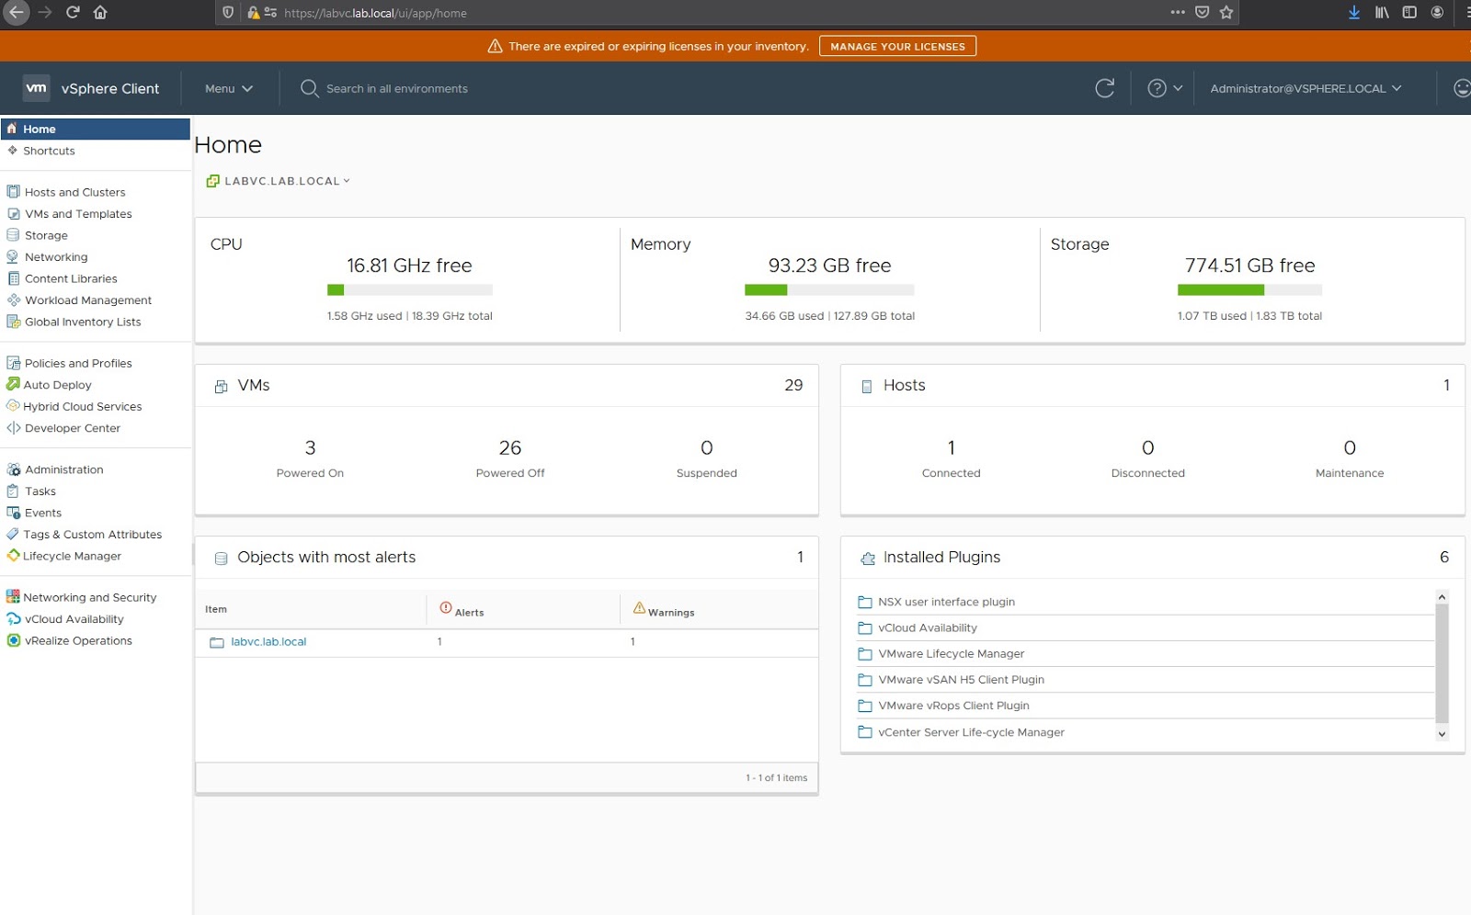
Task: Click the vSphere refresh icon
Action: coord(1105,88)
